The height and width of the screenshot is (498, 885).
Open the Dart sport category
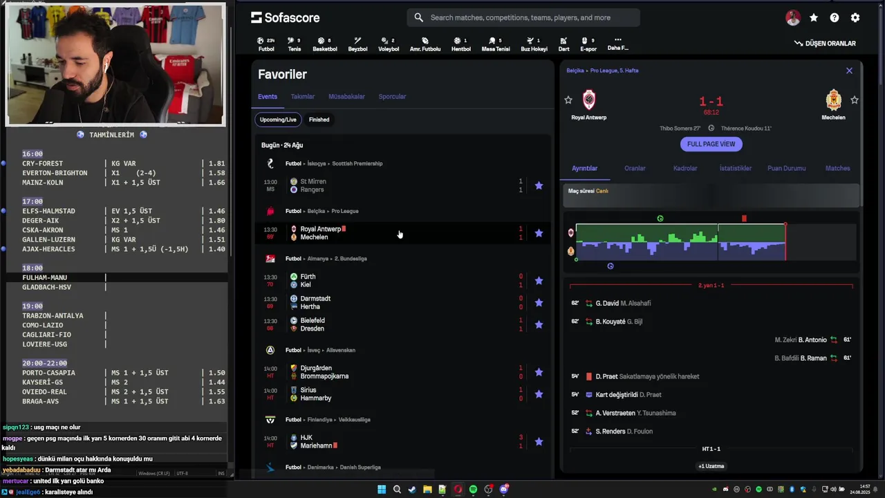click(563, 44)
